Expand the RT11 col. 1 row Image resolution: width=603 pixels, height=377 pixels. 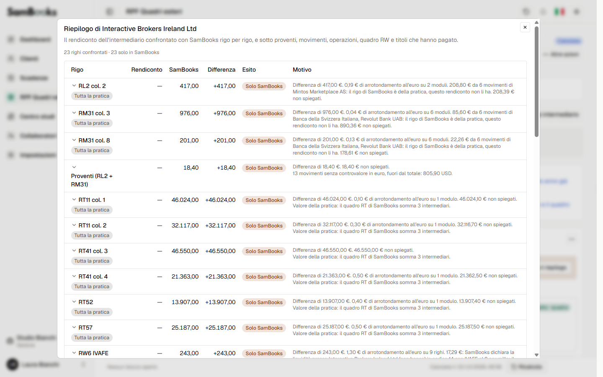click(x=74, y=200)
